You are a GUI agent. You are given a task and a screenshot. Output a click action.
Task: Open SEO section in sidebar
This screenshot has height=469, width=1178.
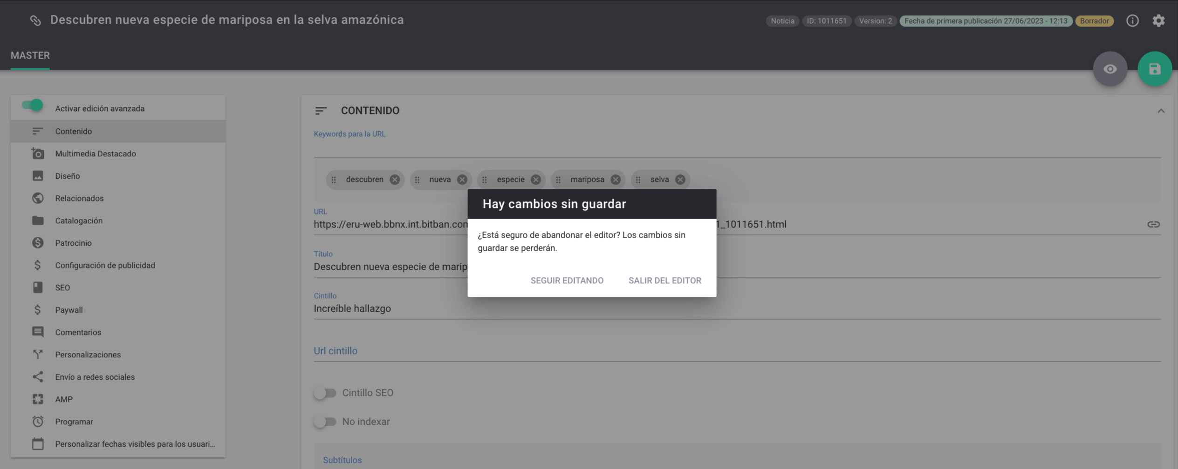(118, 288)
